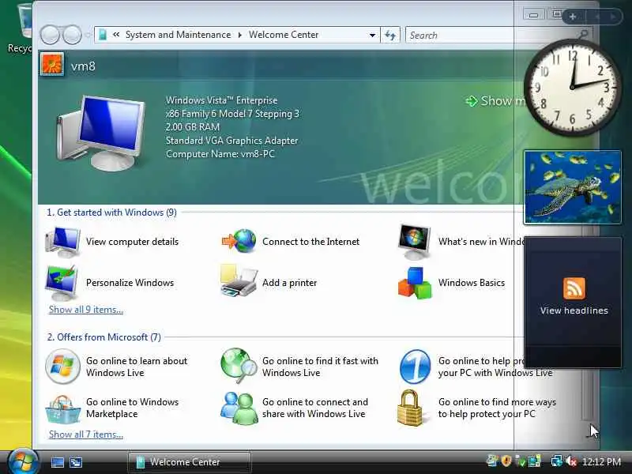Click the Welcome Center icon in address bar
Screen dimensions: 632x474
pos(103,35)
